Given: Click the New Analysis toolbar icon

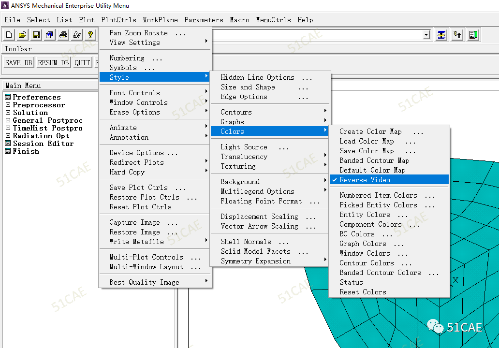Looking at the screenshot, I should click(x=9, y=35).
